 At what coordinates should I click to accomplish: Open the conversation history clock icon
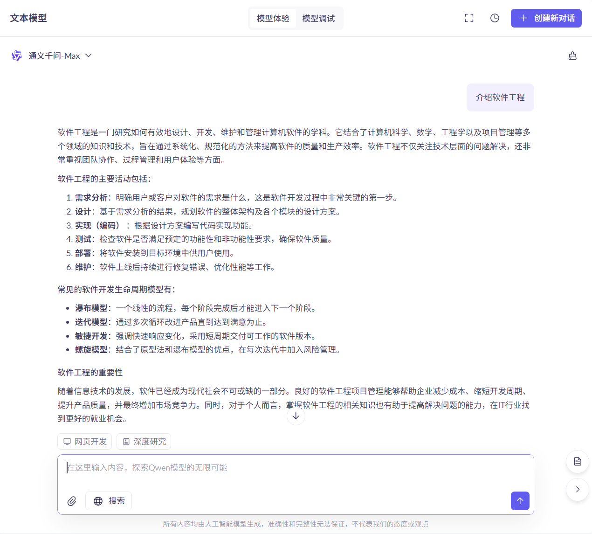point(495,18)
